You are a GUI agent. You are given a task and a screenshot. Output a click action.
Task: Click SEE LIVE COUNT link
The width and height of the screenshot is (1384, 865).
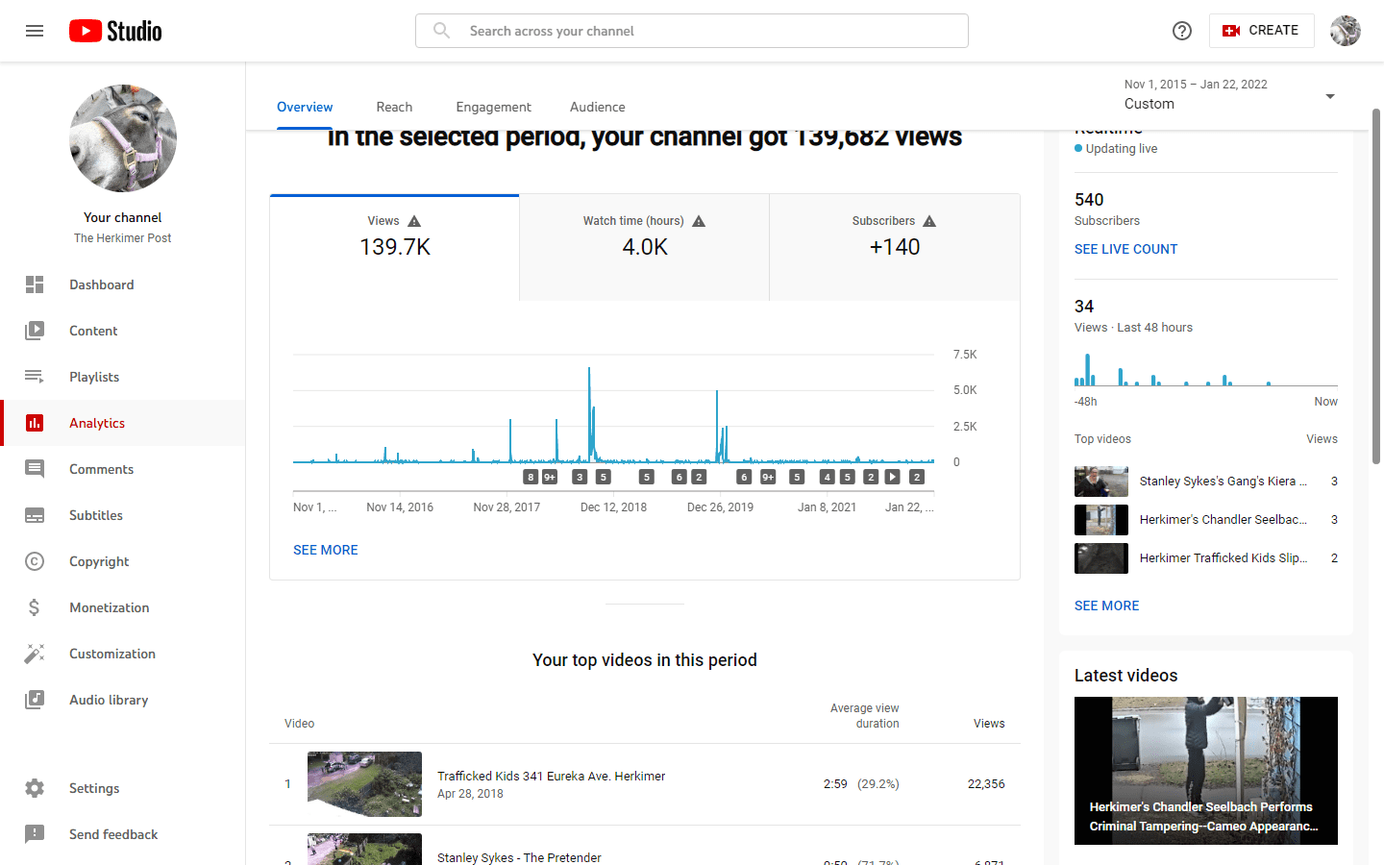click(1125, 249)
